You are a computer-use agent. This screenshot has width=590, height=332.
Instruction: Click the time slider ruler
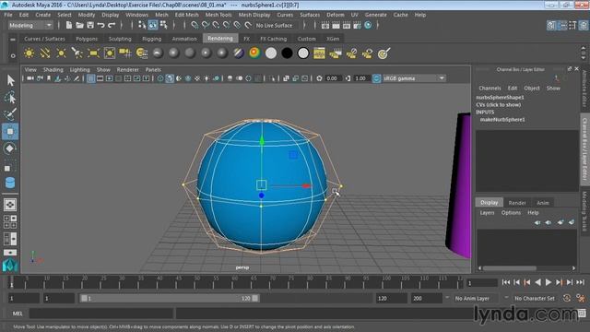click(x=236, y=282)
